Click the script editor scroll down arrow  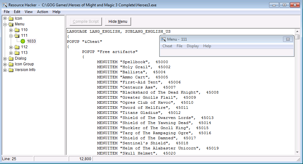point(297,153)
